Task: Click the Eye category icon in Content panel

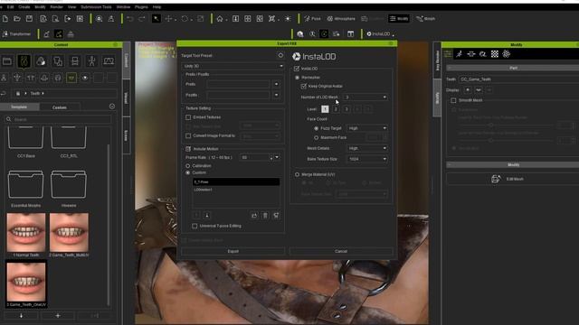Action: click(x=85, y=78)
